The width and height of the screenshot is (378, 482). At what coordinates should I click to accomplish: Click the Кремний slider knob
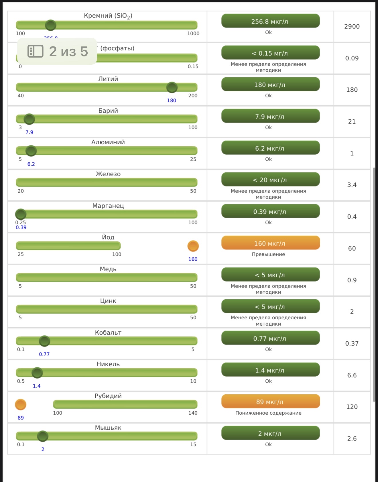click(51, 25)
